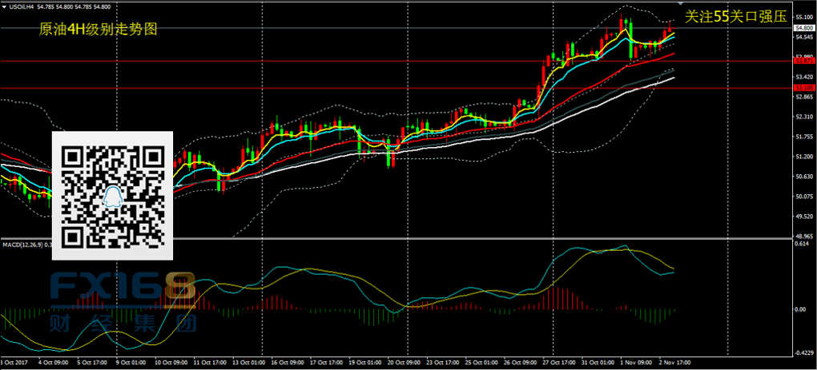Select the red 53.180 price level tag
The height and width of the screenshot is (370, 817).
click(804, 88)
